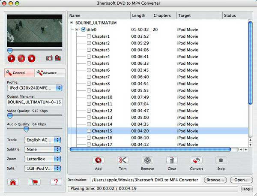Open the Zoom LetterBox dropdown
This screenshot has width=257, height=196.
pos(42,159)
